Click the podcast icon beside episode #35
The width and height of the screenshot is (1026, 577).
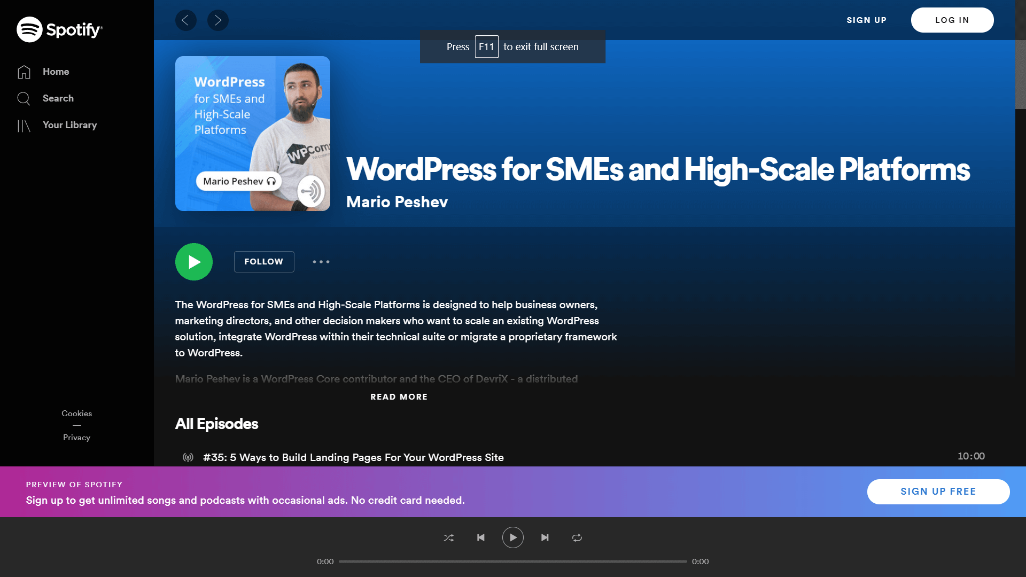(x=188, y=457)
